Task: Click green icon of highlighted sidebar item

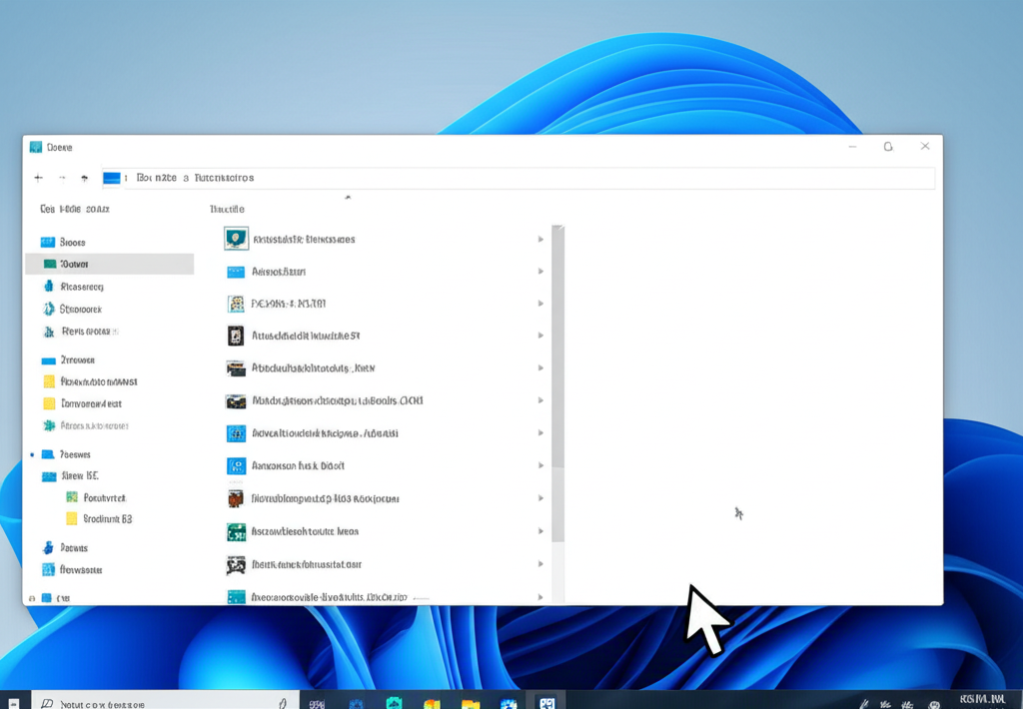Action: tap(49, 264)
